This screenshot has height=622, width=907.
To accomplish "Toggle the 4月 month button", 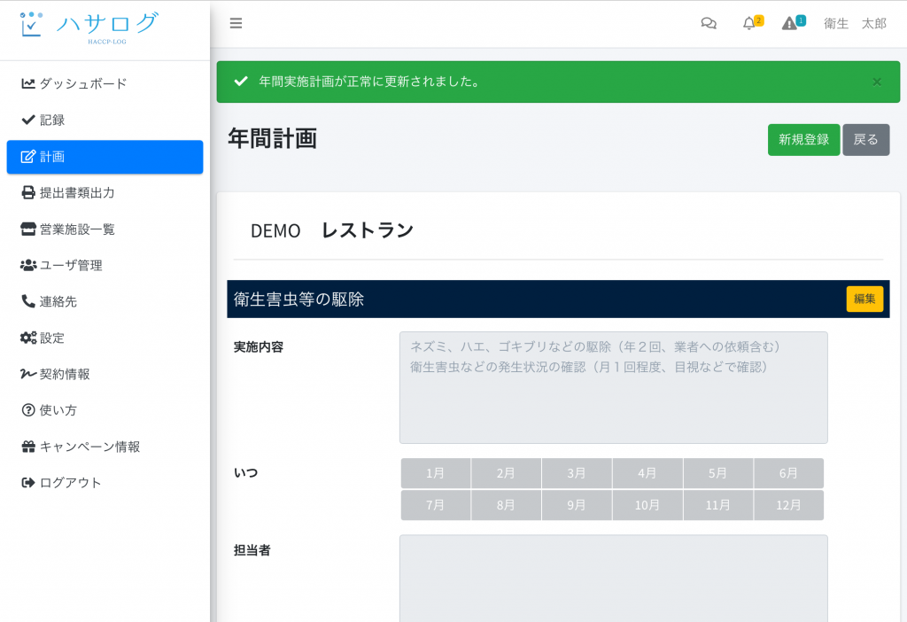I will (647, 473).
